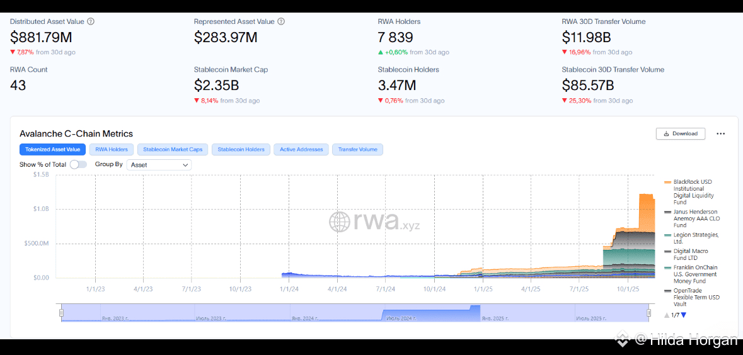Click the $283.97M Represented Asset Value

click(x=226, y=37)
